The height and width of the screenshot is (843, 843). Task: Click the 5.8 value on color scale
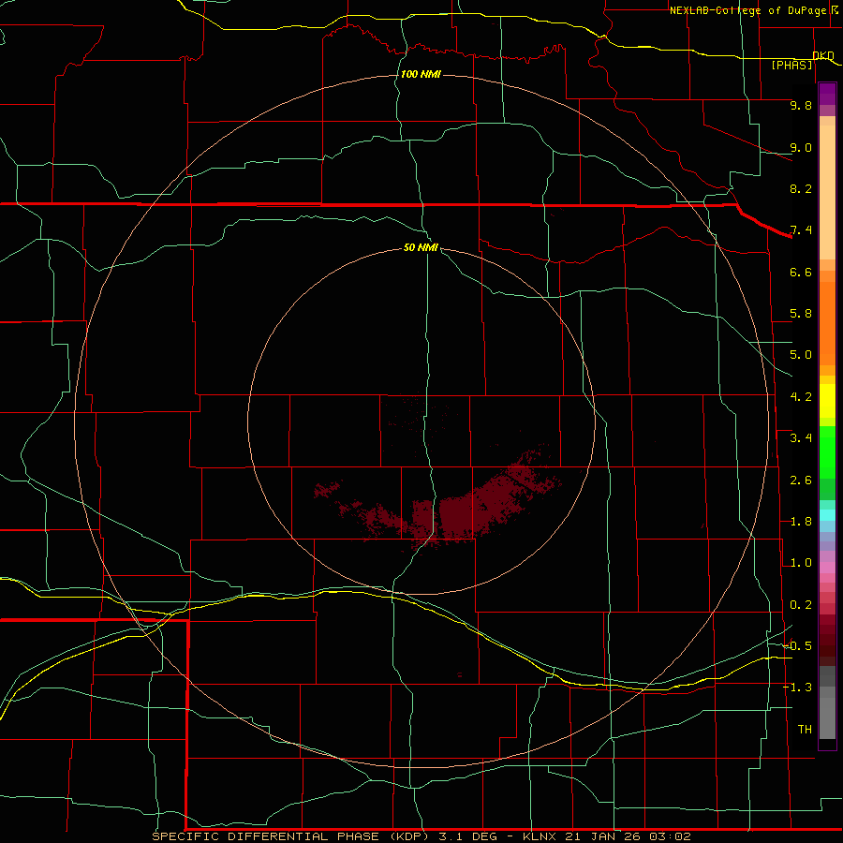point(801,314)
